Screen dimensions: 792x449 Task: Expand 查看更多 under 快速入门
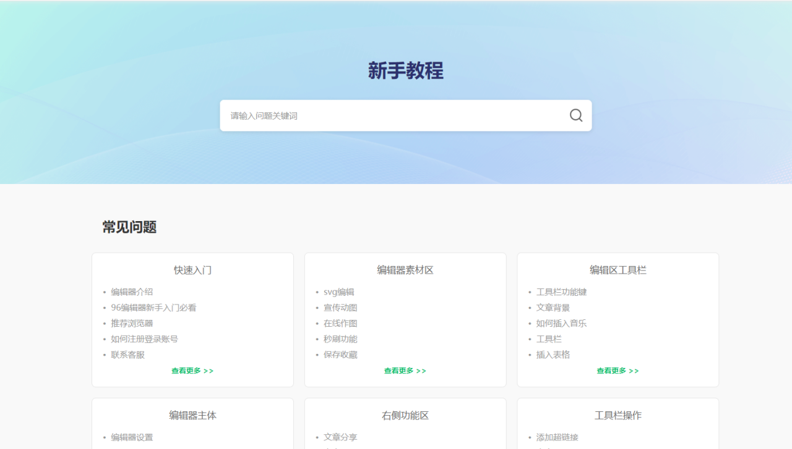pos(192,371)
